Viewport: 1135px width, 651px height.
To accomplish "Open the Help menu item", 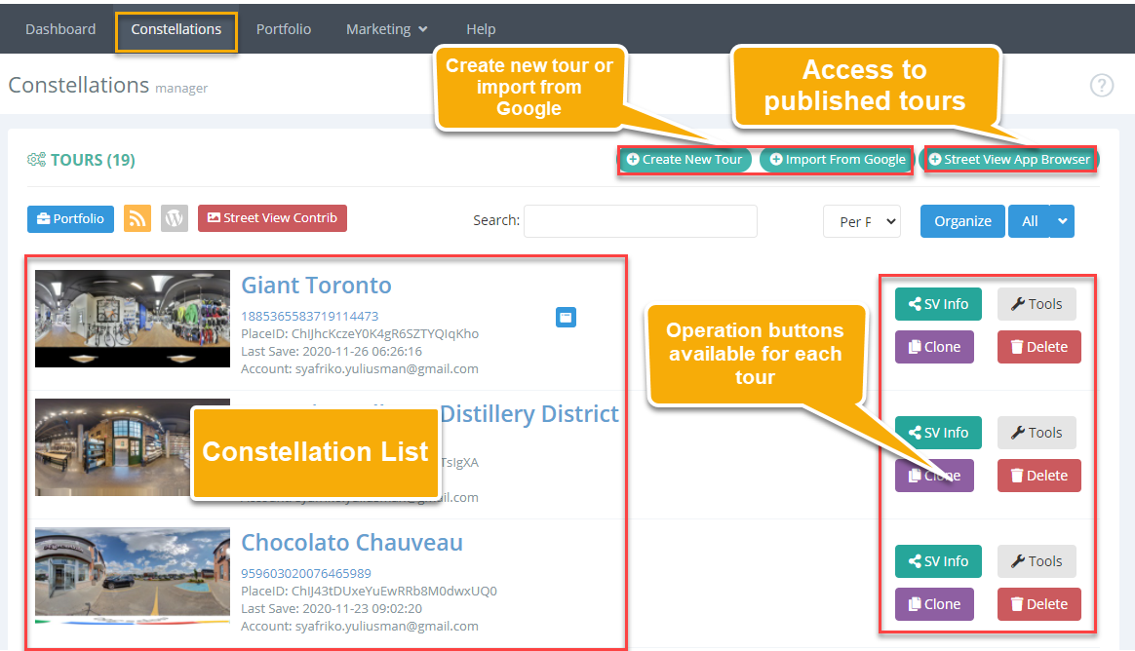I will click(481, 29).
